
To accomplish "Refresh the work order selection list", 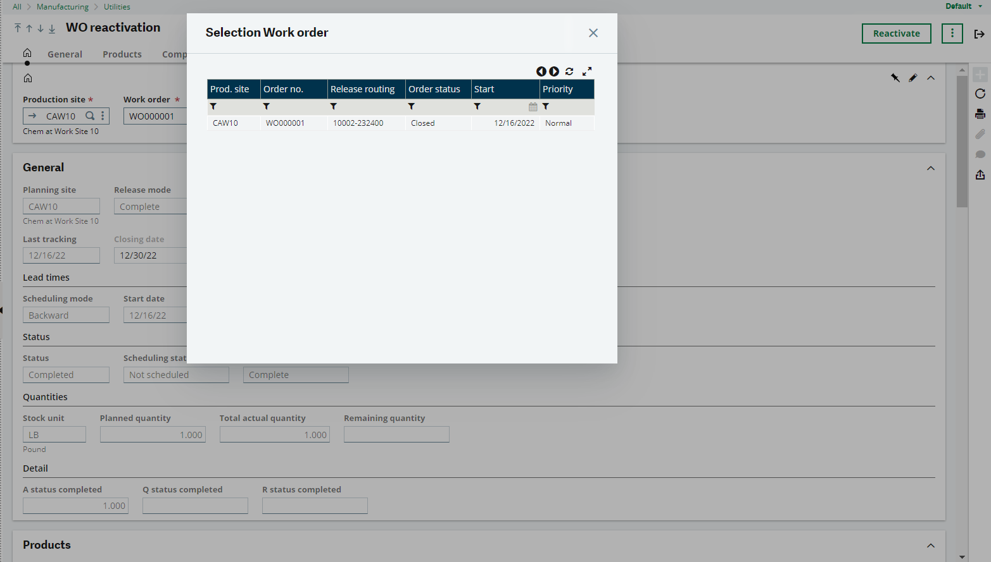I will (x=569, y=71).
